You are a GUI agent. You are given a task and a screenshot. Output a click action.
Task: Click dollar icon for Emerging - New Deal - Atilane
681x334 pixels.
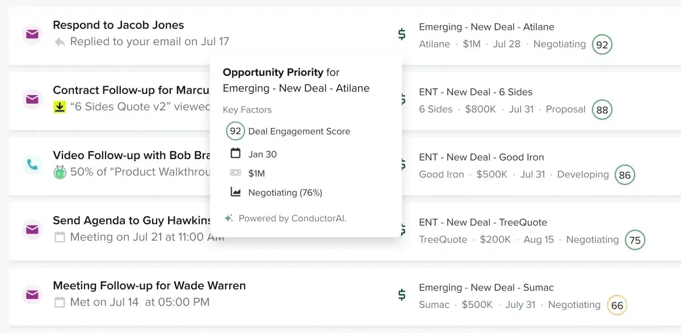402,35
